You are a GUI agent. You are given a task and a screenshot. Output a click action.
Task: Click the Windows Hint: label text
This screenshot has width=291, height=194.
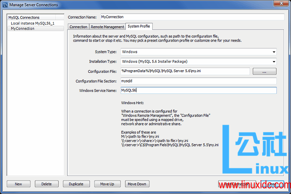(x=132, y=103)
